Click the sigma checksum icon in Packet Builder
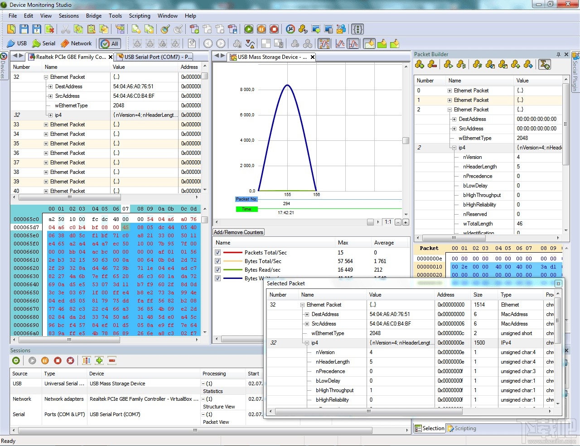Image resolution: width=580 pixels, height=446 pixels. (x=545, y=64)
